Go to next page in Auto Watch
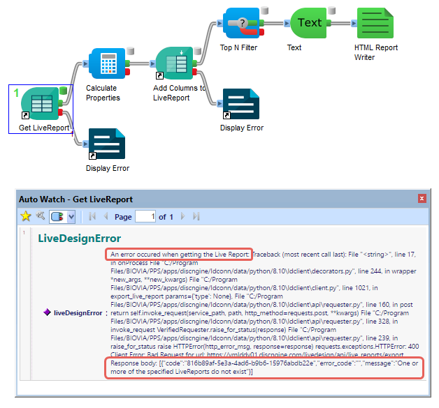Screen dimensions: 439x408 point(183,216)
